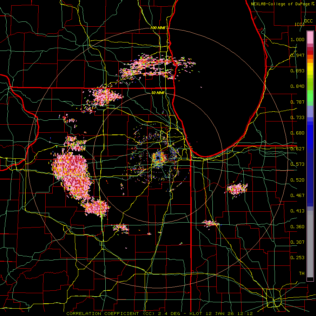Click the 0.947 scale value
The image size is (316, 316).
297,55
